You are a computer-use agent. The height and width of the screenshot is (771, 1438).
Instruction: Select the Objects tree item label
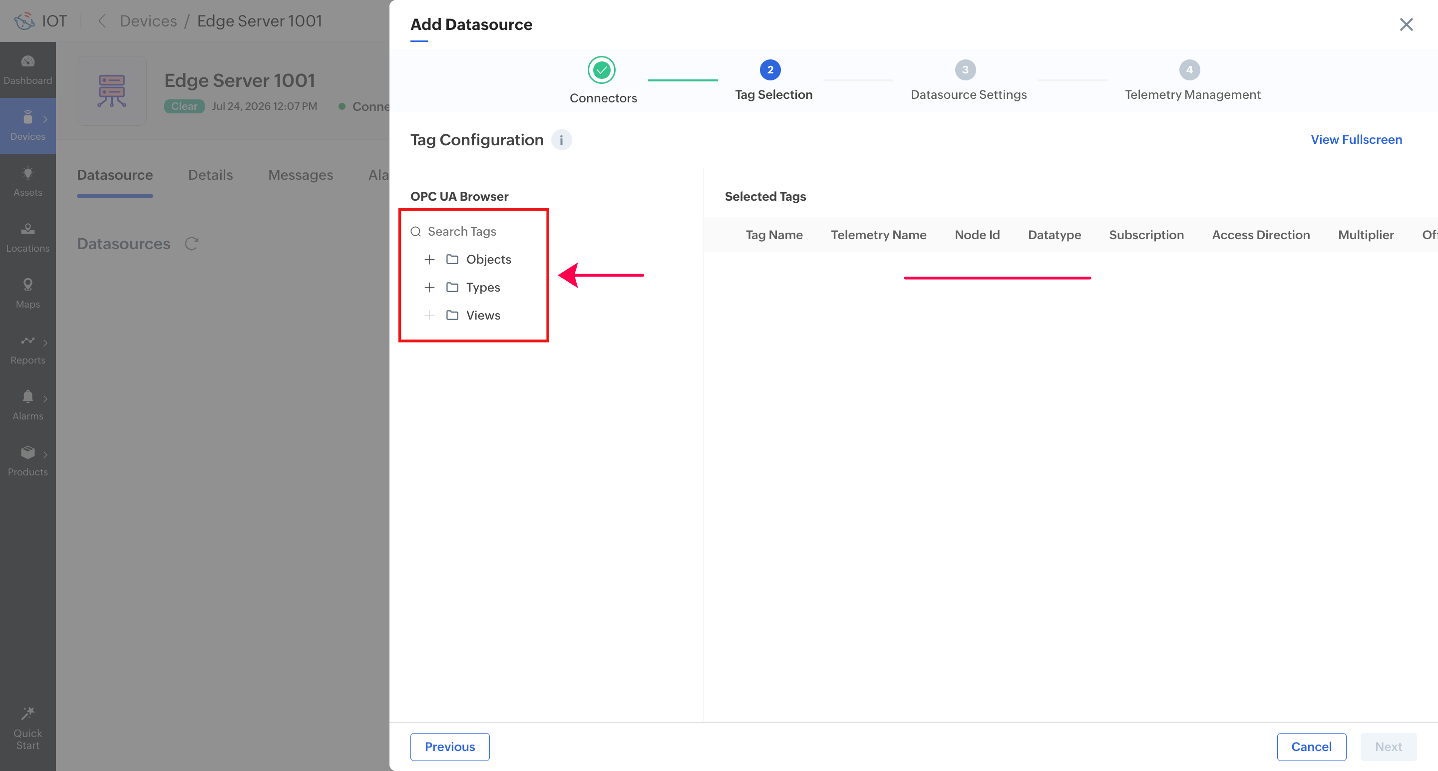488,259
